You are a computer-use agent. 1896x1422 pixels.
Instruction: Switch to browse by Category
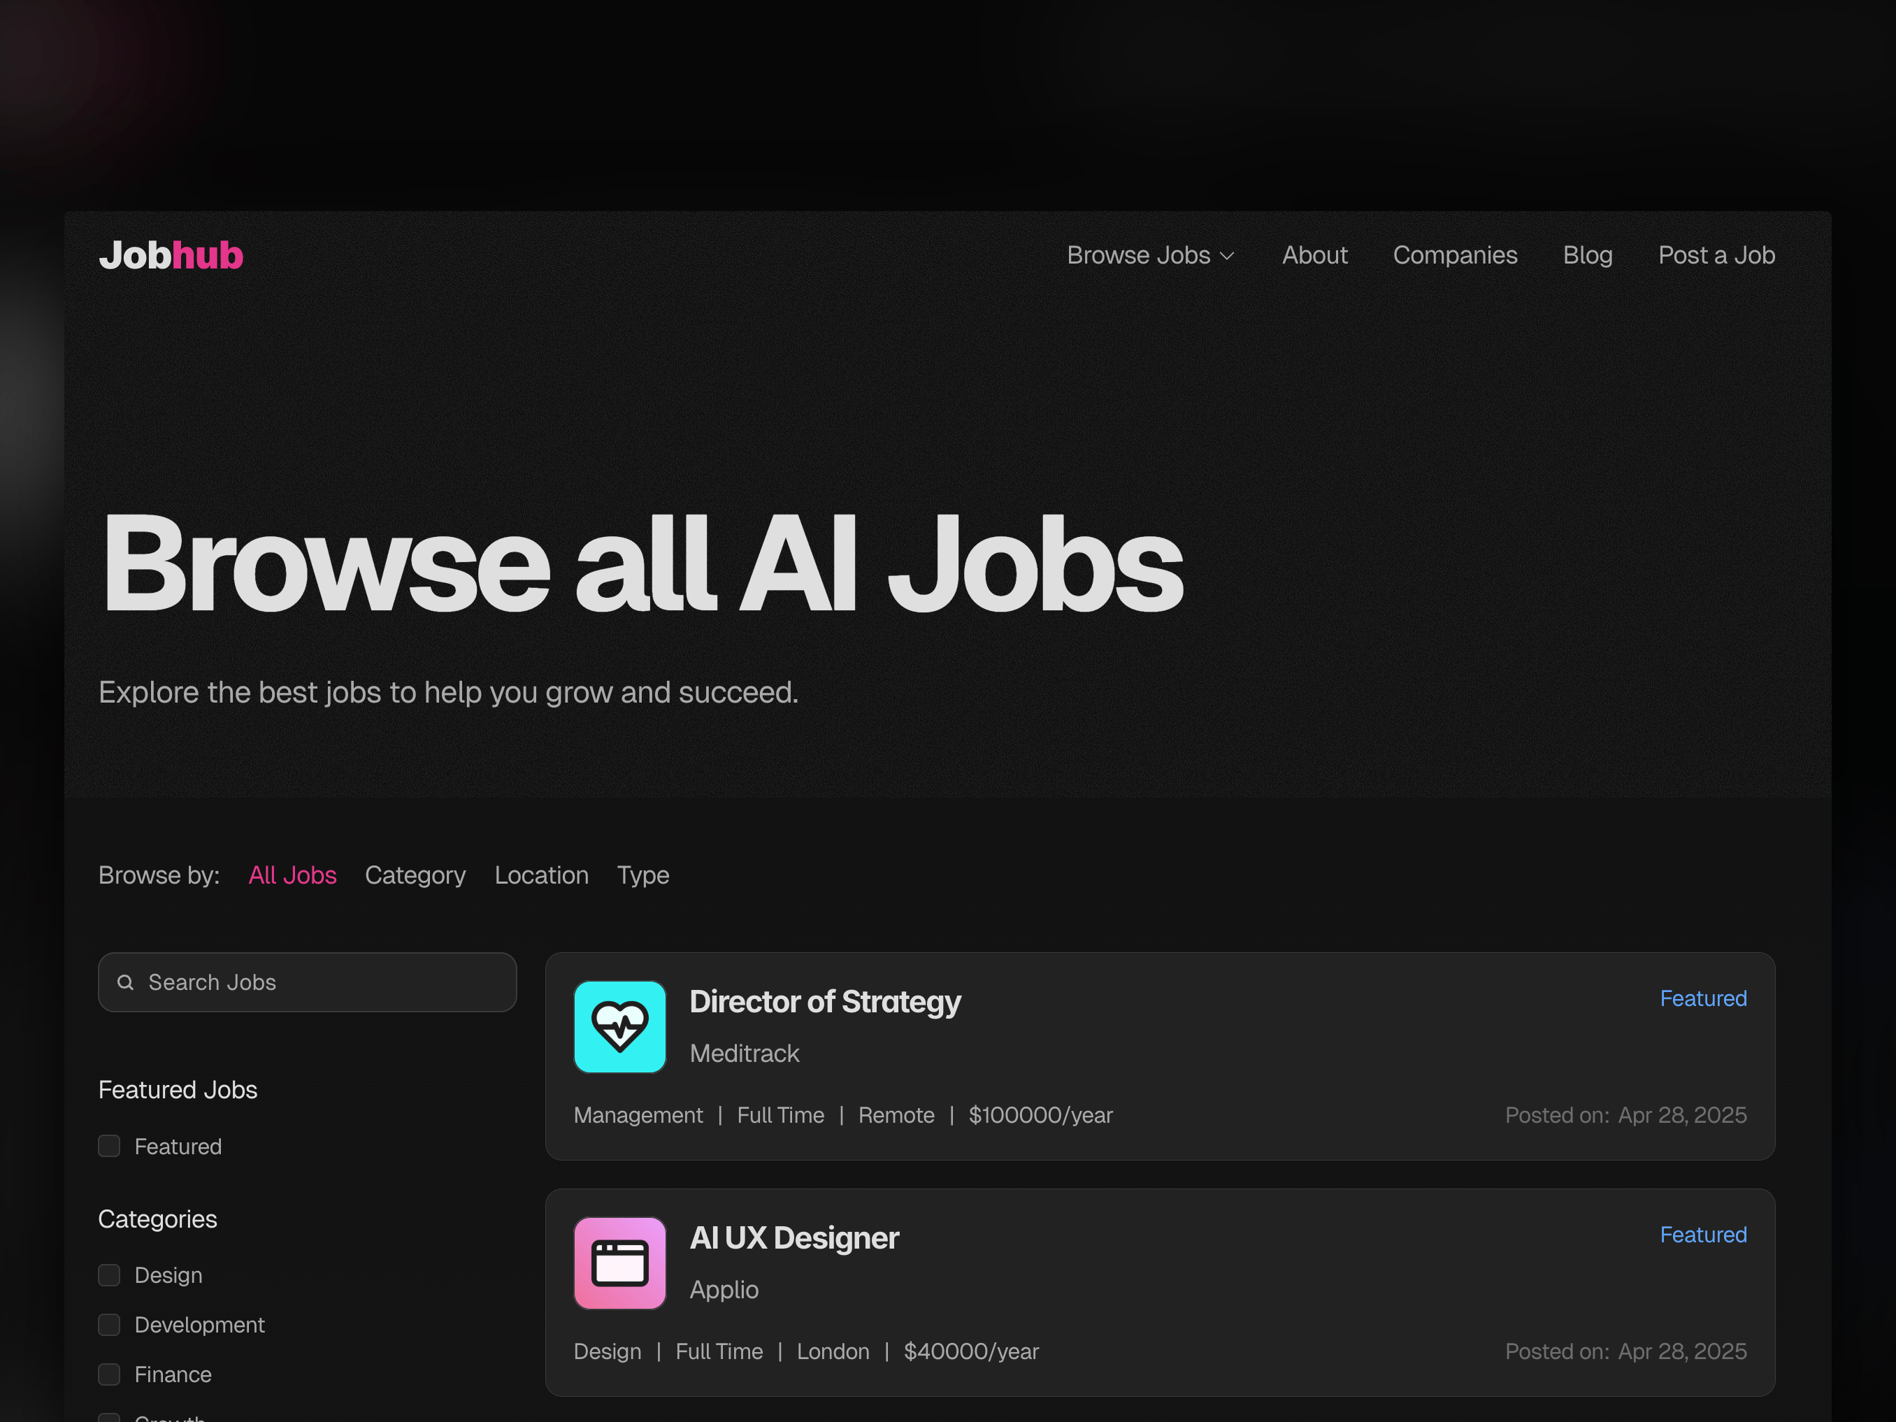coord(415,875)
